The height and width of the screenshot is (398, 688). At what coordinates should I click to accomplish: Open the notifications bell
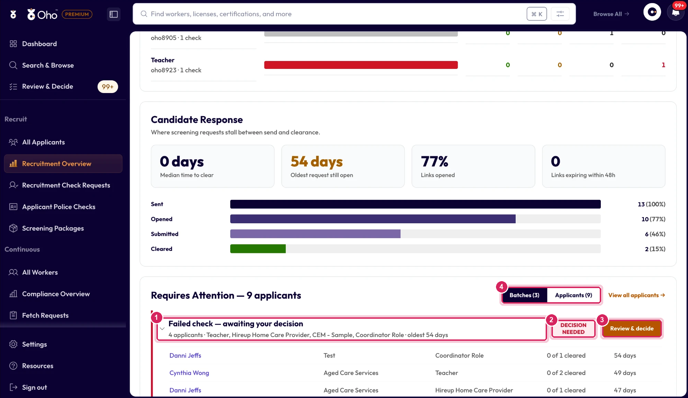click(676, 13)
